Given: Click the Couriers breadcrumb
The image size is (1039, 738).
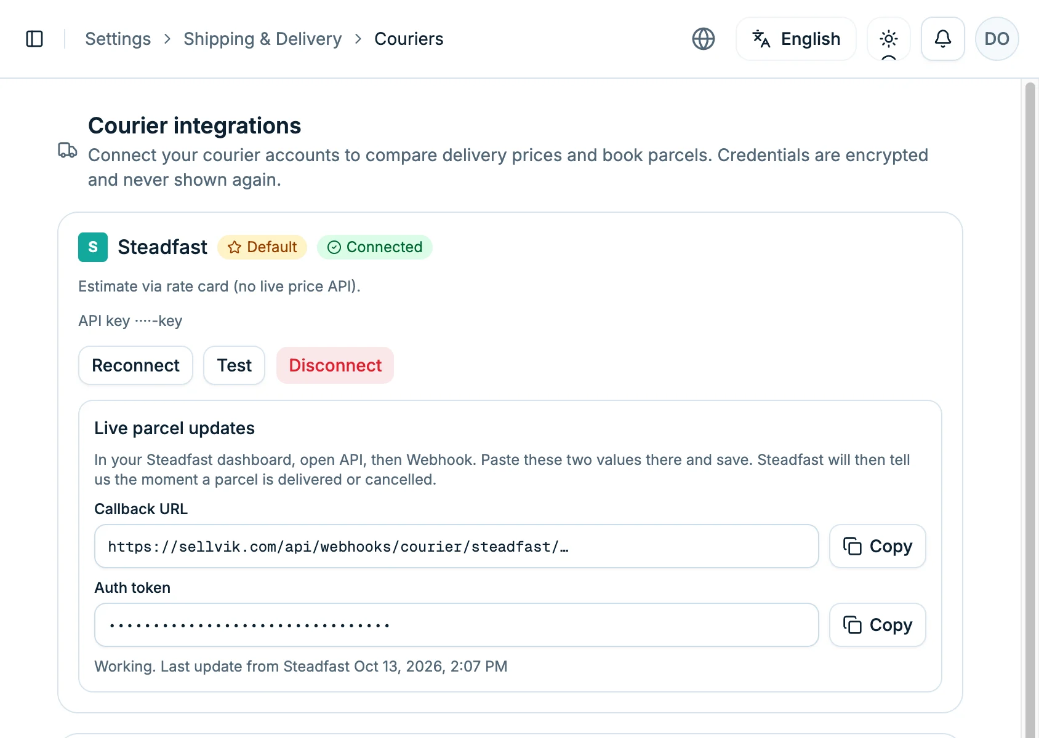Looking at the screenshot, I should (409, 39).
